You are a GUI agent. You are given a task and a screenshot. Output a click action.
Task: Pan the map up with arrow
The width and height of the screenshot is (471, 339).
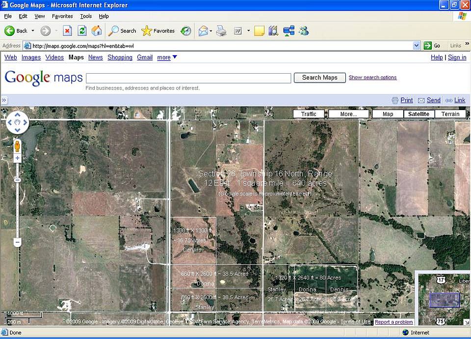pos(17,114)
